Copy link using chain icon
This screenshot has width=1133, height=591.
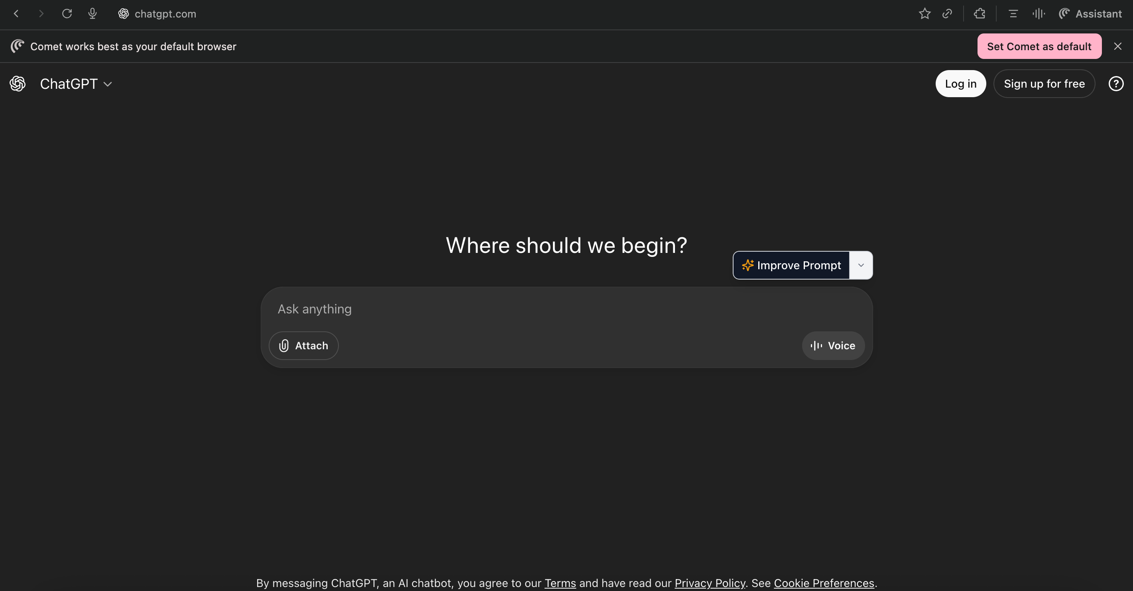point(947,14)
